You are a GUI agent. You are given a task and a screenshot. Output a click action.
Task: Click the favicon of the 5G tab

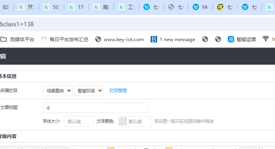point(46,7)
